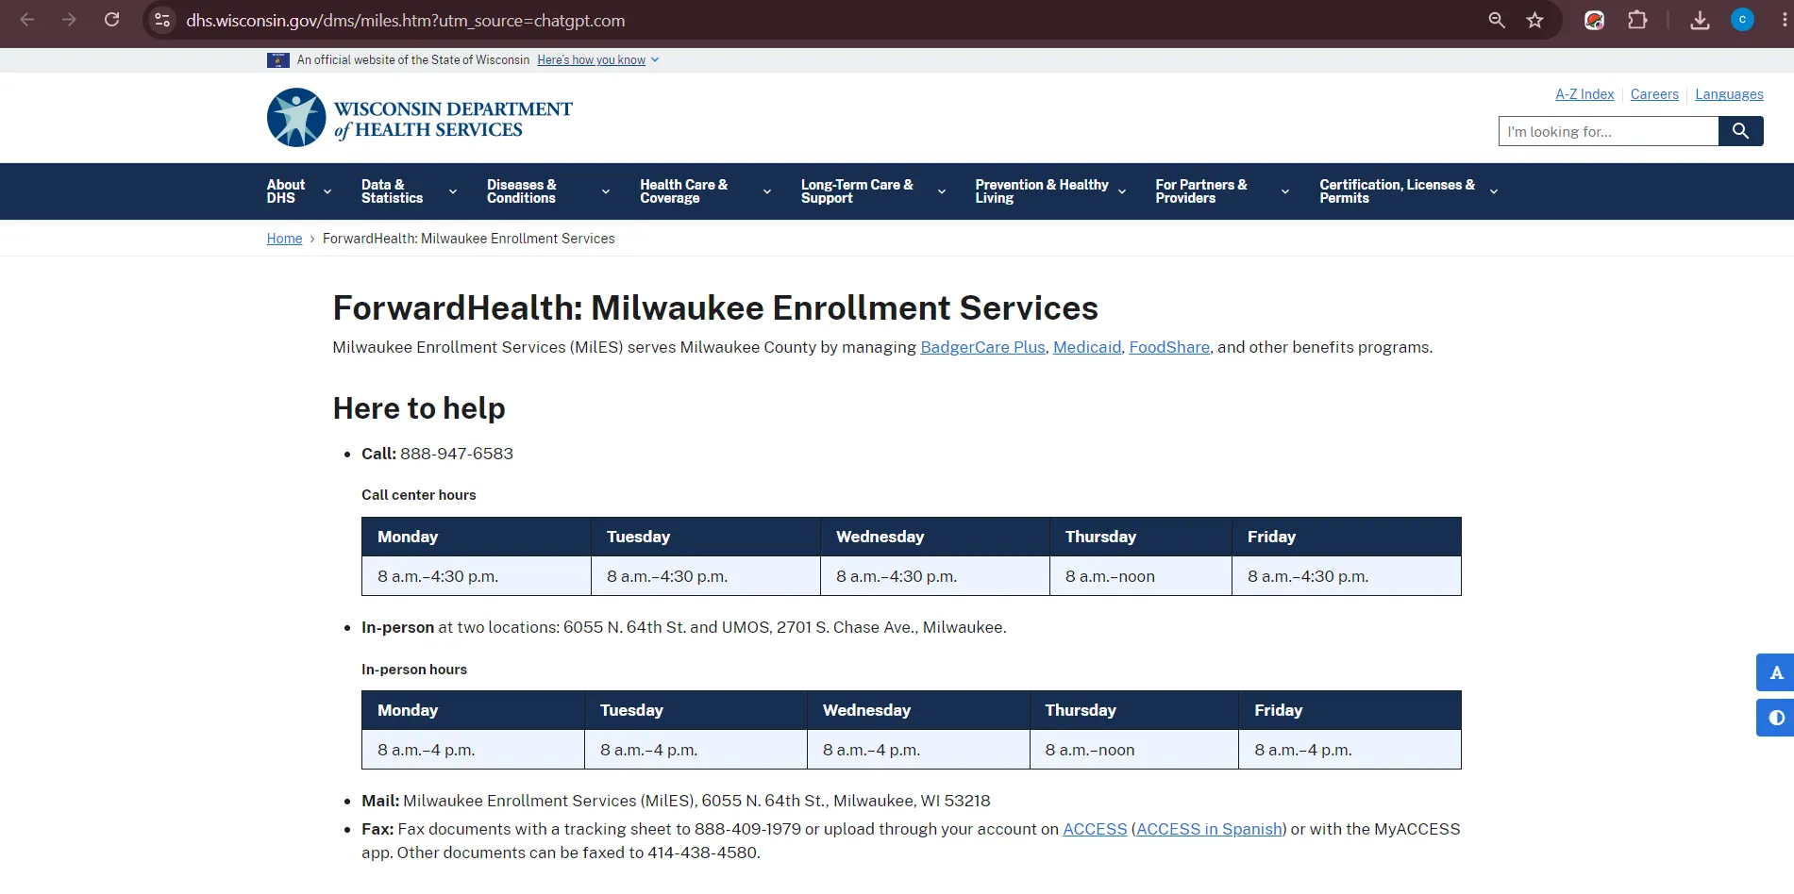This screenshot has height=894, width=1794.
Task: Open the A-Z Index link
Action: (x=1584, y=94)
